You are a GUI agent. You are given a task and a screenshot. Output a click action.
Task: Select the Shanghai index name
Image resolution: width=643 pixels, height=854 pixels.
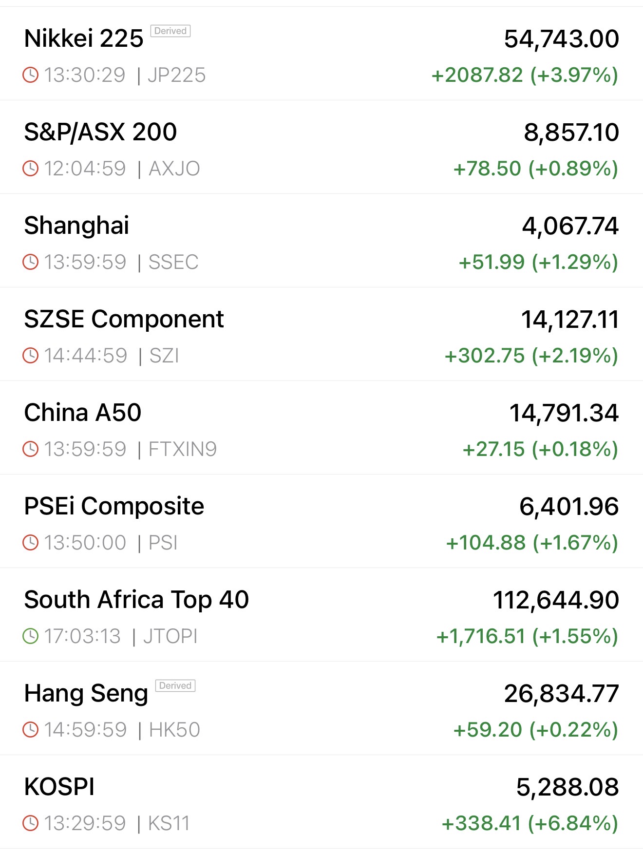coord(76,226)
